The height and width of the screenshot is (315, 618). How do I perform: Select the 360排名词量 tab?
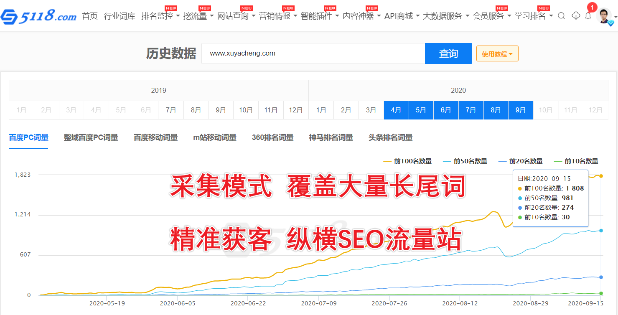click(272, 137)
